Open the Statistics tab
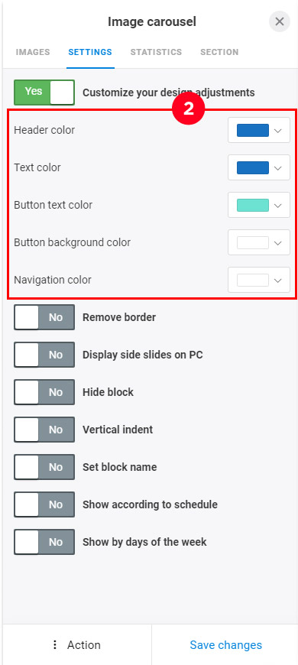The image size is (298, 665). click(x=156, y=52)
